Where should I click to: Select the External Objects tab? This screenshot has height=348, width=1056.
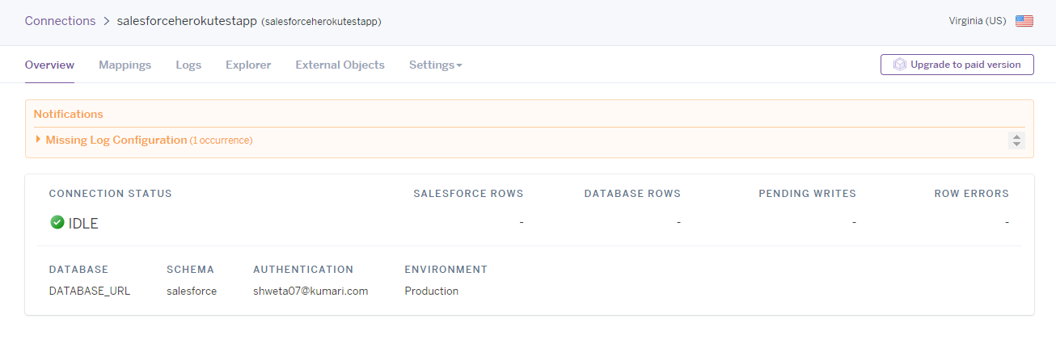tap(340, 65)
